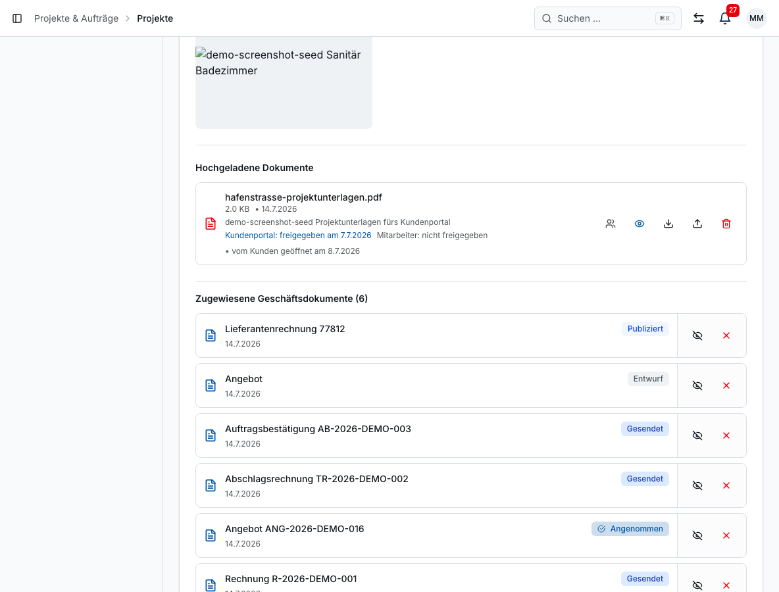
Task: Toggle visibility for Lieferantenrechnung 77812
Action: click(x=697, y=335)
